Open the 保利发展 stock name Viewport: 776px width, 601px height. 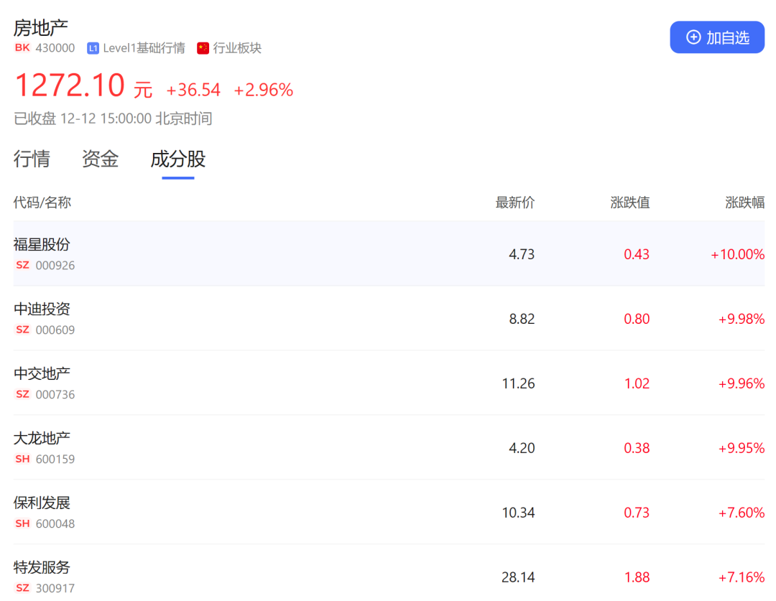42,503
